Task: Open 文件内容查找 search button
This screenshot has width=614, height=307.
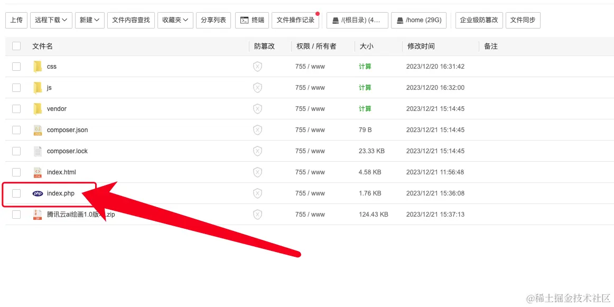Action: click(131, 20)
